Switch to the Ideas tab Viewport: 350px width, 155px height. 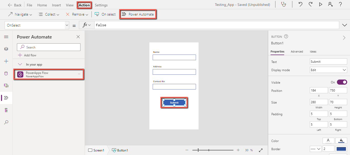coord(313,51)
